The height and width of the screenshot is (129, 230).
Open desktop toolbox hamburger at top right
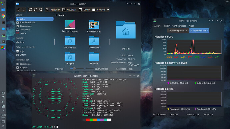click(227, 2)
